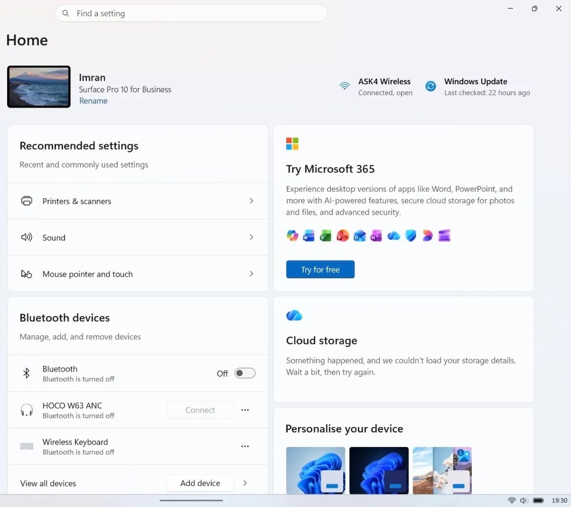571x507 pixels.
Task: Click the Rename link under Imran
Action: 93,101
